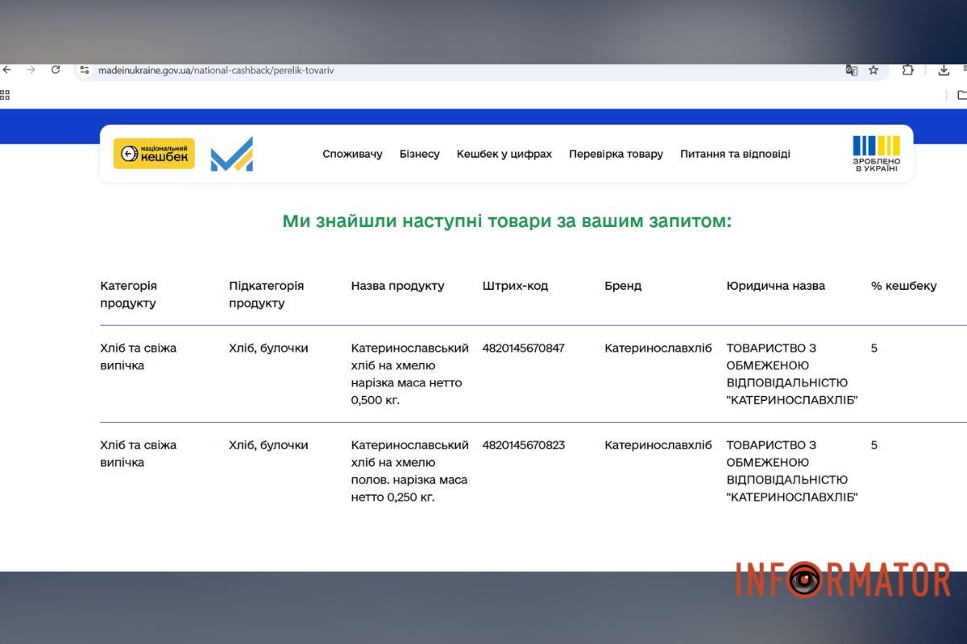Click the Юридична назва column header

(x=775, y=286)
